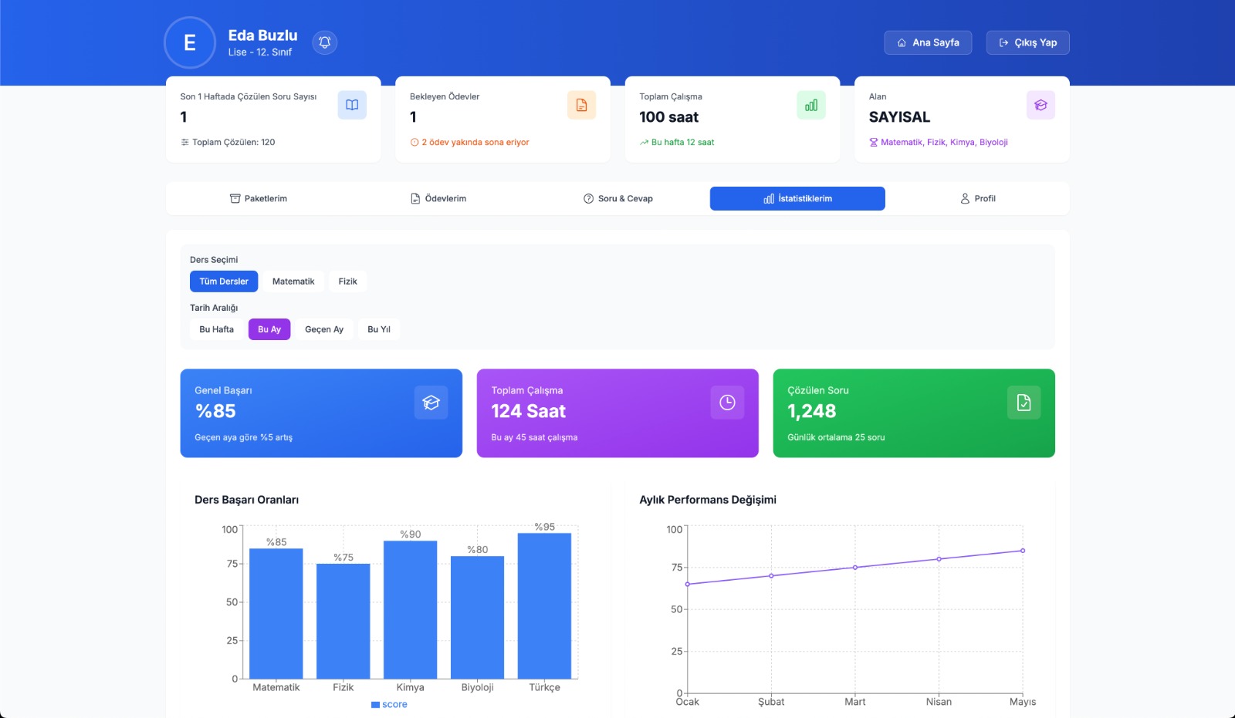
Task: Click the purple graduation cap icon on Alan card
Action: [x=1040, y=105]
